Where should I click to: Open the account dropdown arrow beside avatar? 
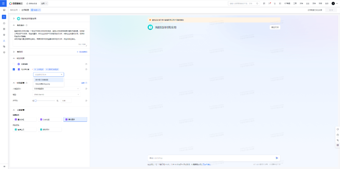point(337,3)
